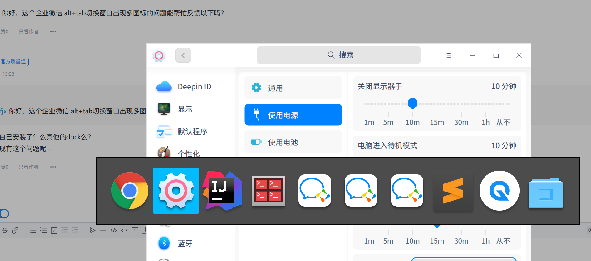Click the 关闭显示器于 slider handle
This screenshot has width=591, height=261.
click(413, 103)
